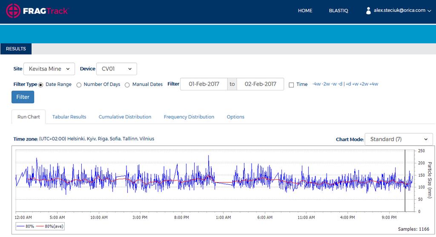Shift range forward four weeks with +4w
Image resolution: width=436 pixels, height=237 pixels.
[374, 84]
